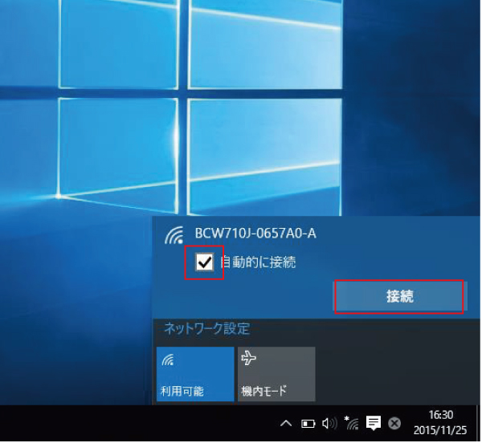Image resolution: width=482 pixels, height=443 pixels.
Task: Expand hidden tray icons chevron
Action: click(x=286, y=424)
